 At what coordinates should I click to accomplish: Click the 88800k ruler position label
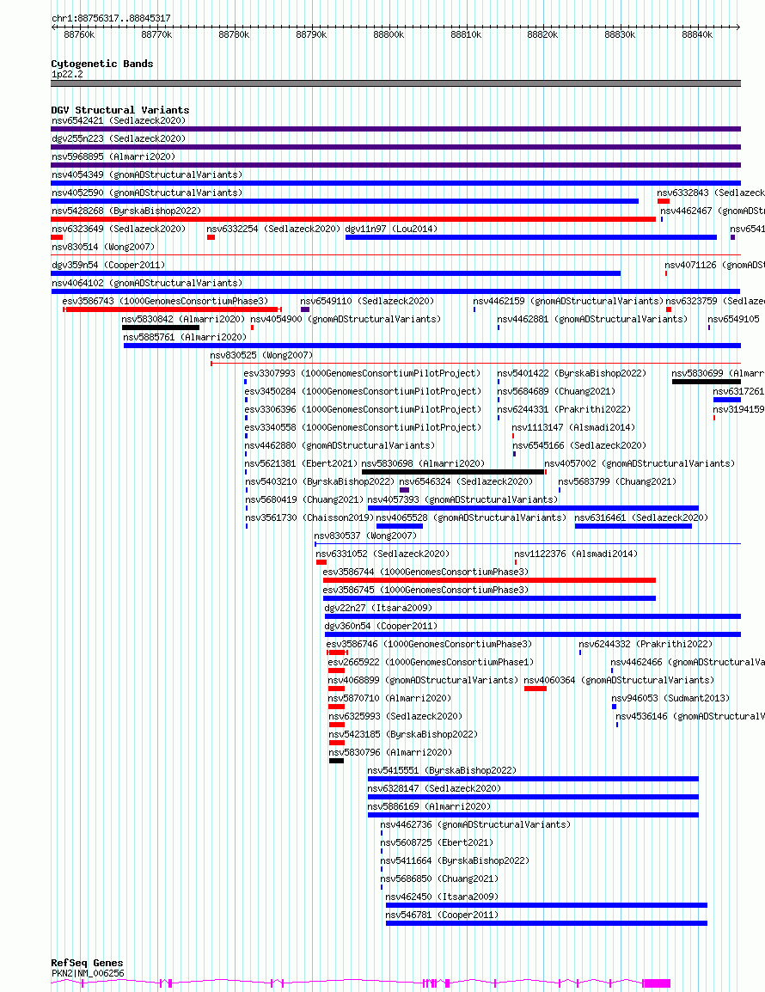point(389,34)
